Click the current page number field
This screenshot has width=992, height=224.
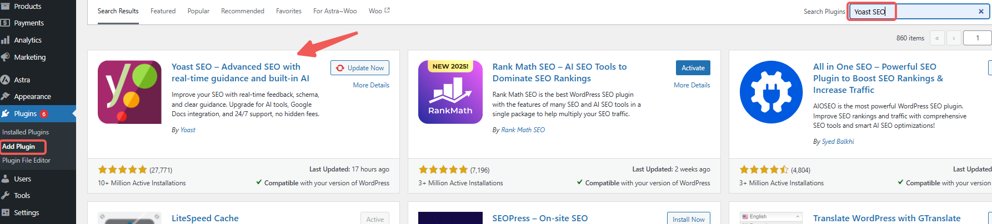978,38
